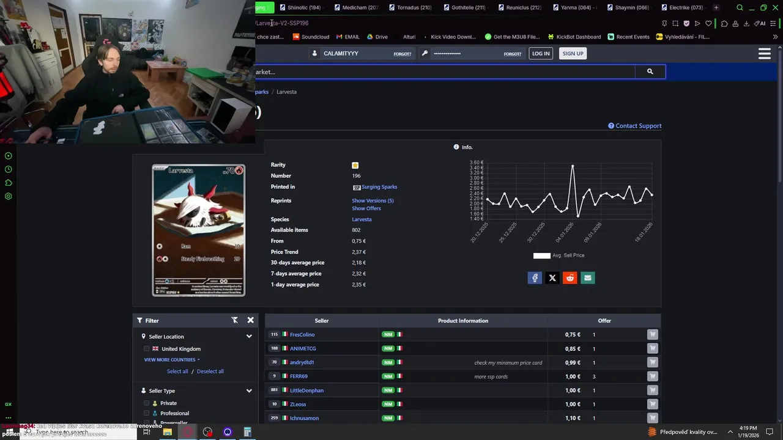Viewport: 783px width, 440px height.
Task: Open browser easy setup sliders icon
Action: click(773, 23)
